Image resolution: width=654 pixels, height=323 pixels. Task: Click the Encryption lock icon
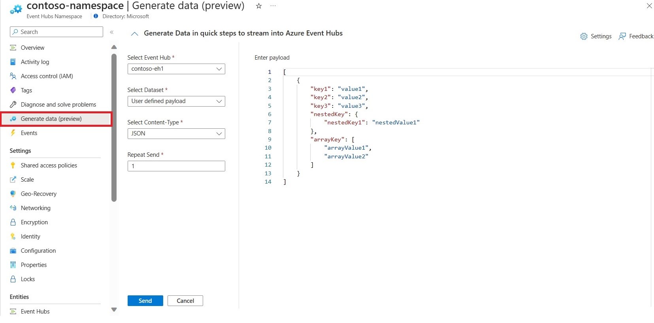[13, 222]
